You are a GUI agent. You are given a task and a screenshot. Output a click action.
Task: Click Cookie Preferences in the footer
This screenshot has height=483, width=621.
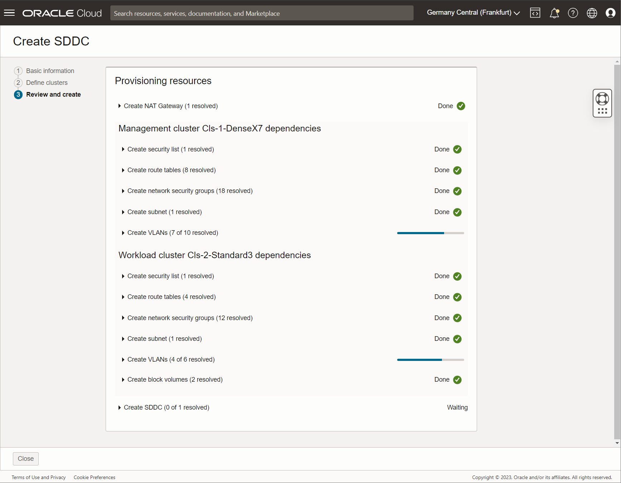[94, 477]
